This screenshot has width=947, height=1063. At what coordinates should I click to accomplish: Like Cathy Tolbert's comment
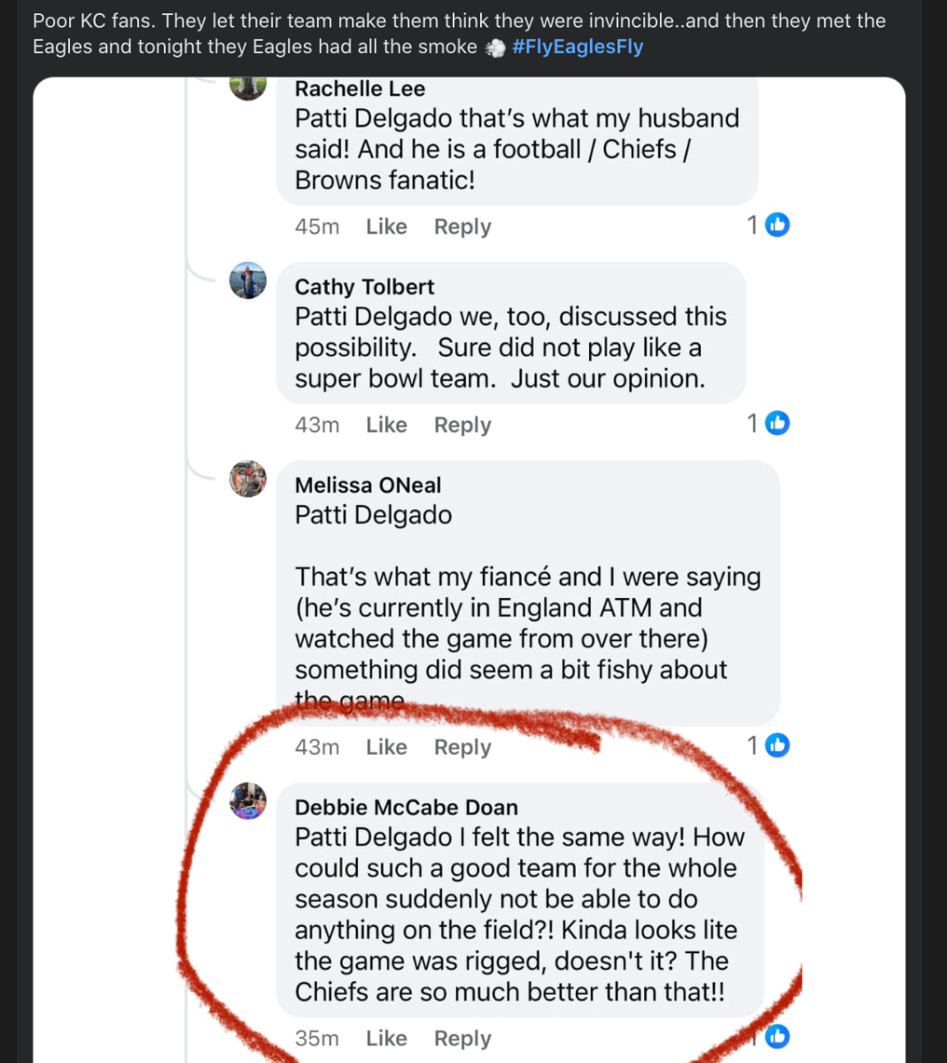[x=386, y=425]
